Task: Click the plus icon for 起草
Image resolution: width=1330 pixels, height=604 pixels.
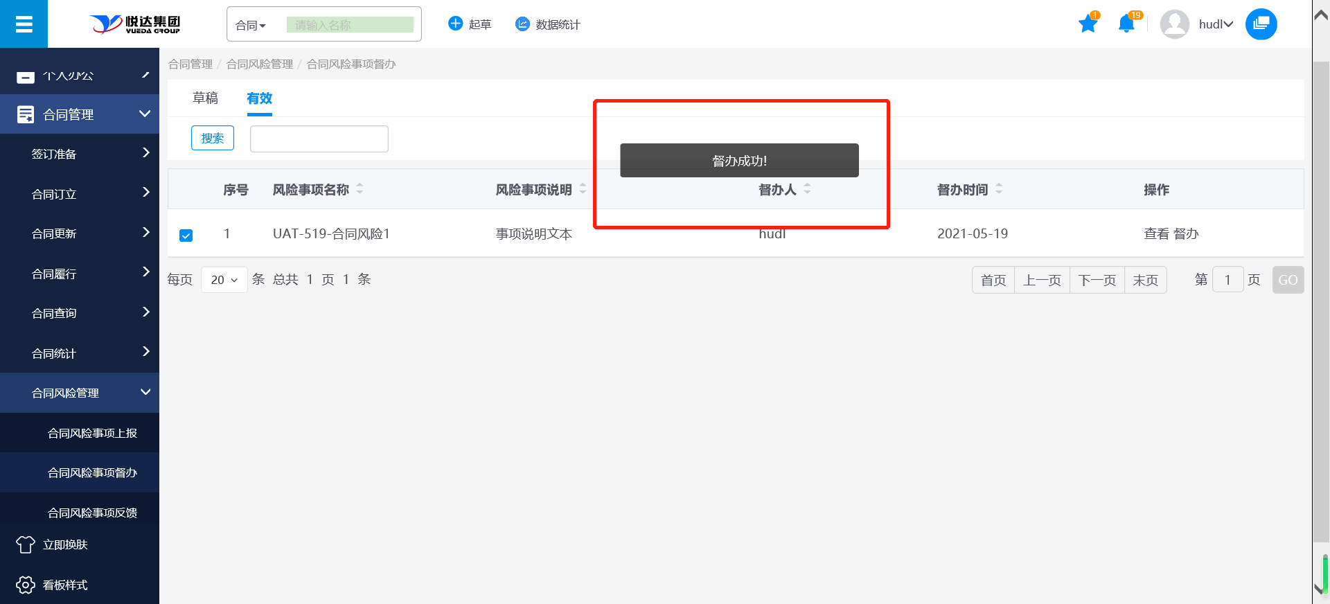Action: pyautogui.click(x=455, y=24)
